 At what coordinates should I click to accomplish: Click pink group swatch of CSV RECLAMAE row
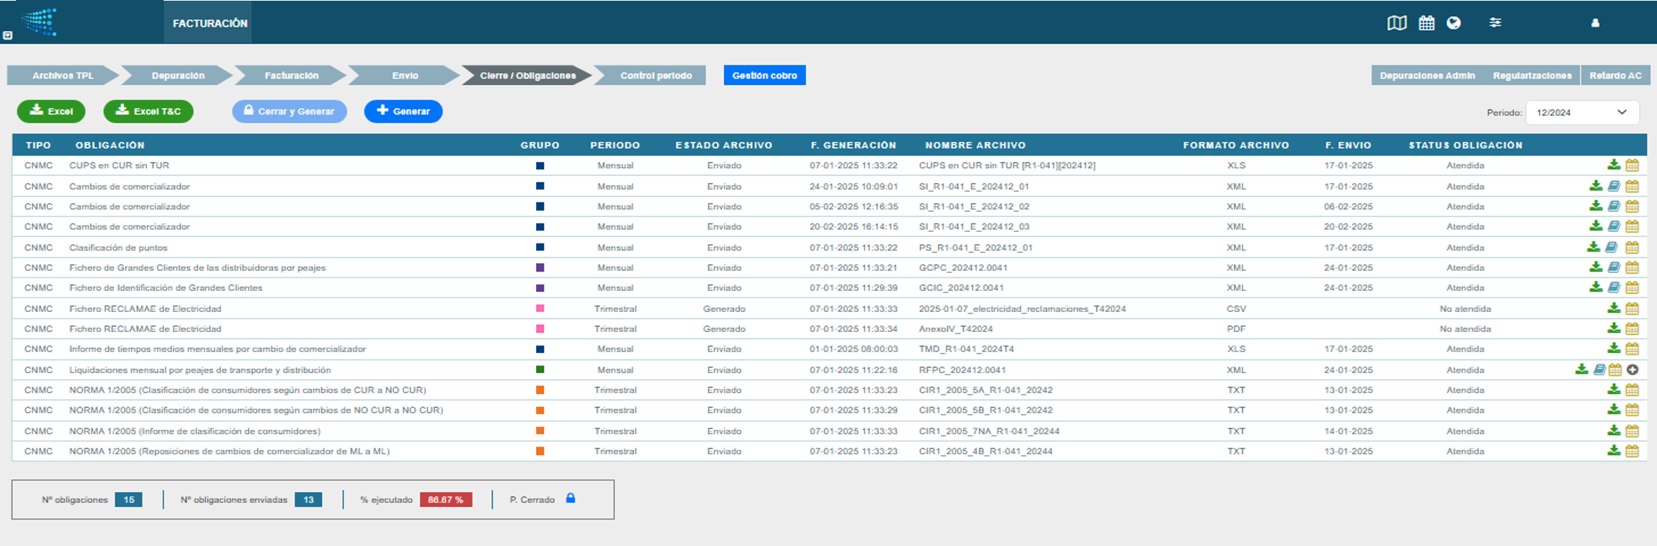point(540,308)
